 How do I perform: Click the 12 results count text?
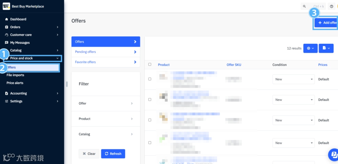pyautogui.click(x=294, y=48)
